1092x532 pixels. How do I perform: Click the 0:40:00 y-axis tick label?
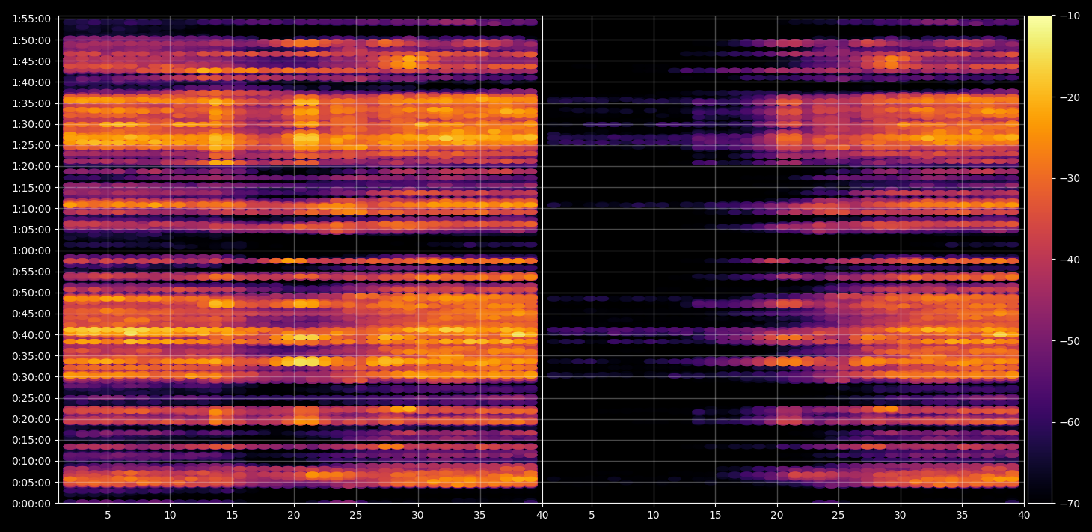point(31,335)
